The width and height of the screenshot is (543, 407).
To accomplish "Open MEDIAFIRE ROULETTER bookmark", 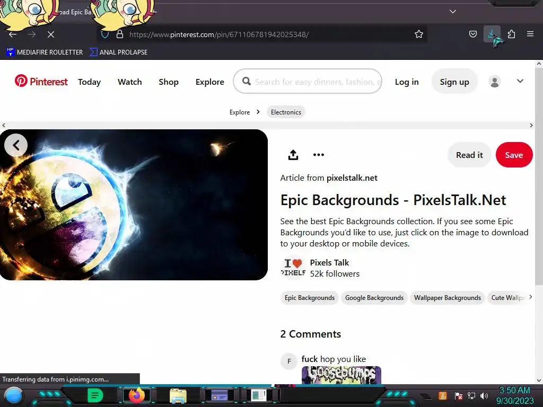I will pyautogui.click(x=45, y=52).
